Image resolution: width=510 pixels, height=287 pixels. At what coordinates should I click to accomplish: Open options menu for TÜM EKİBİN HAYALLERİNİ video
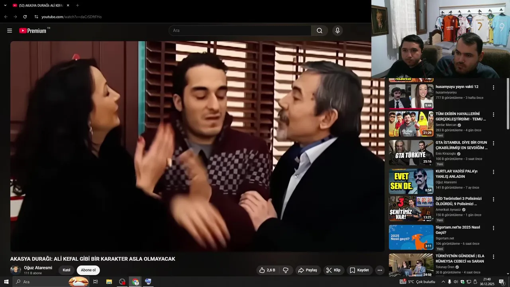point(493,114)
